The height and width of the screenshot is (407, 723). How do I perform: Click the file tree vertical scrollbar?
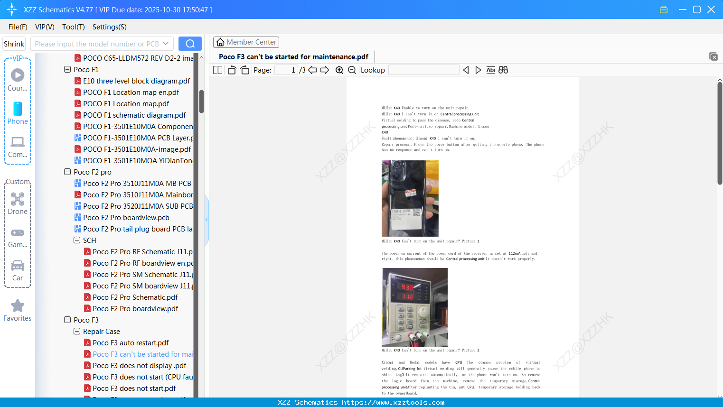point(201,102)
